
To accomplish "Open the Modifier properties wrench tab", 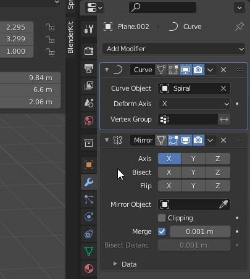I will (x=89, y=182).
